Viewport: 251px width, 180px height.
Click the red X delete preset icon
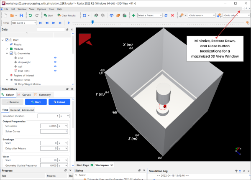(x=172, y=15)
